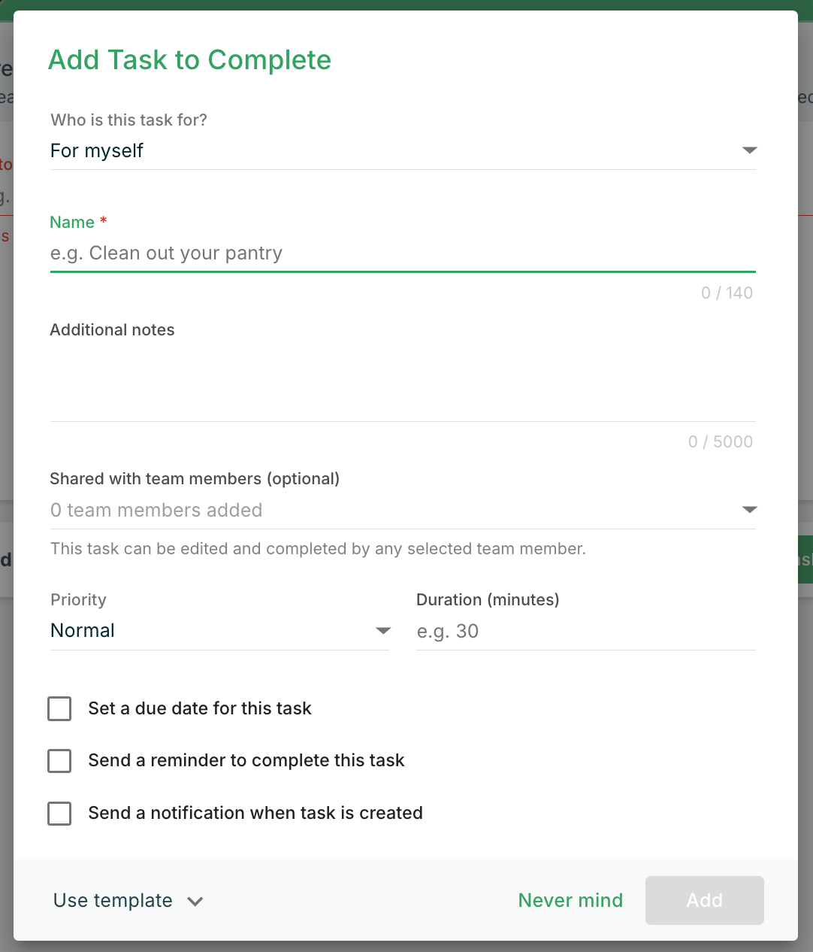The image size is (813, 952).
Task: Click the Additional notes text area
Action: click(x=403, y=376)
